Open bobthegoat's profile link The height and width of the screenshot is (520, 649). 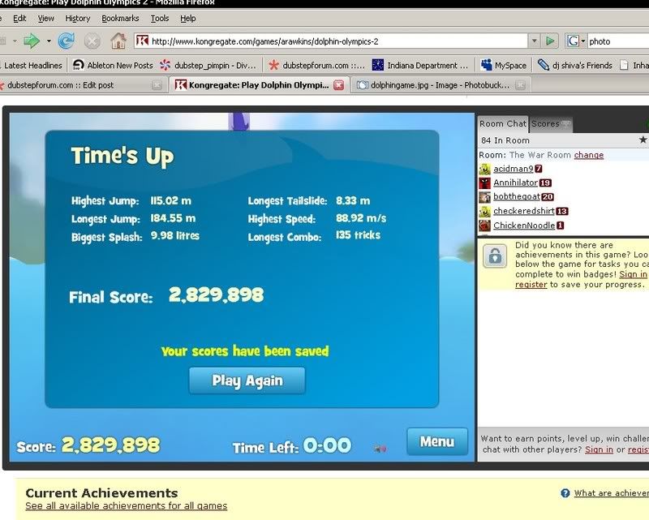(x=517, y=196)
